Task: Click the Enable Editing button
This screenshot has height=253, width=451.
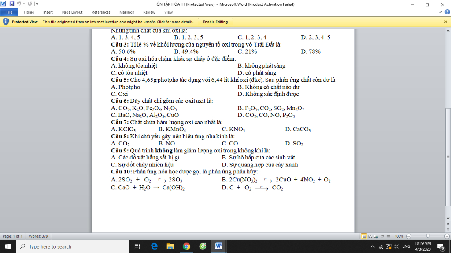Action: tap(215, 22)
